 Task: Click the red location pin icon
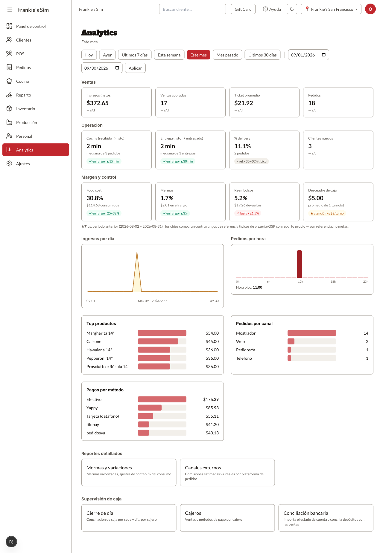(x=307, y=9)
